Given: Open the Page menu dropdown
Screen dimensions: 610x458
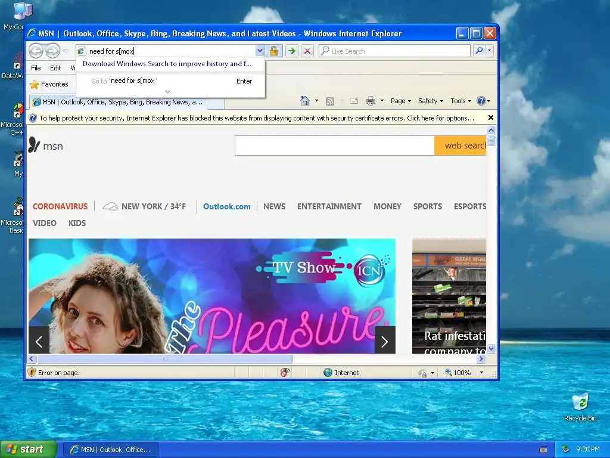Looking at the screenshot, I should (x=401, y=101).
